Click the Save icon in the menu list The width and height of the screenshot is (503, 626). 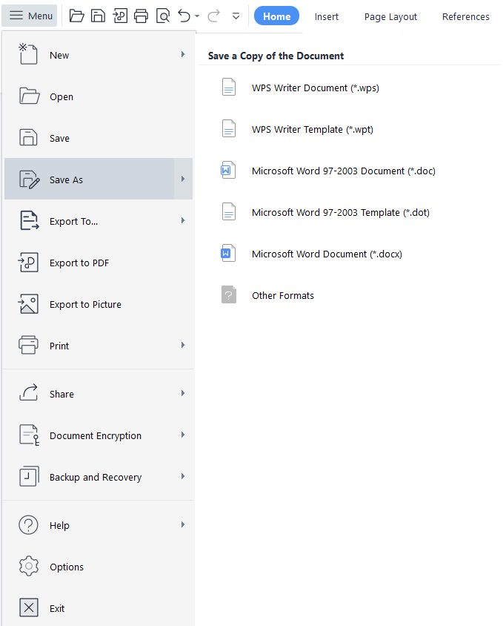(x=28, y=137)
